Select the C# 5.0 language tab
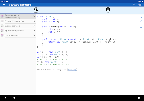 [36, 10]
